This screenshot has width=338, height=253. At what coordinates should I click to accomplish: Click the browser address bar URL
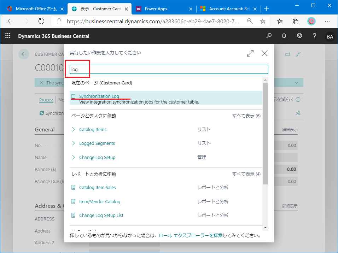[x=153, y=21]
